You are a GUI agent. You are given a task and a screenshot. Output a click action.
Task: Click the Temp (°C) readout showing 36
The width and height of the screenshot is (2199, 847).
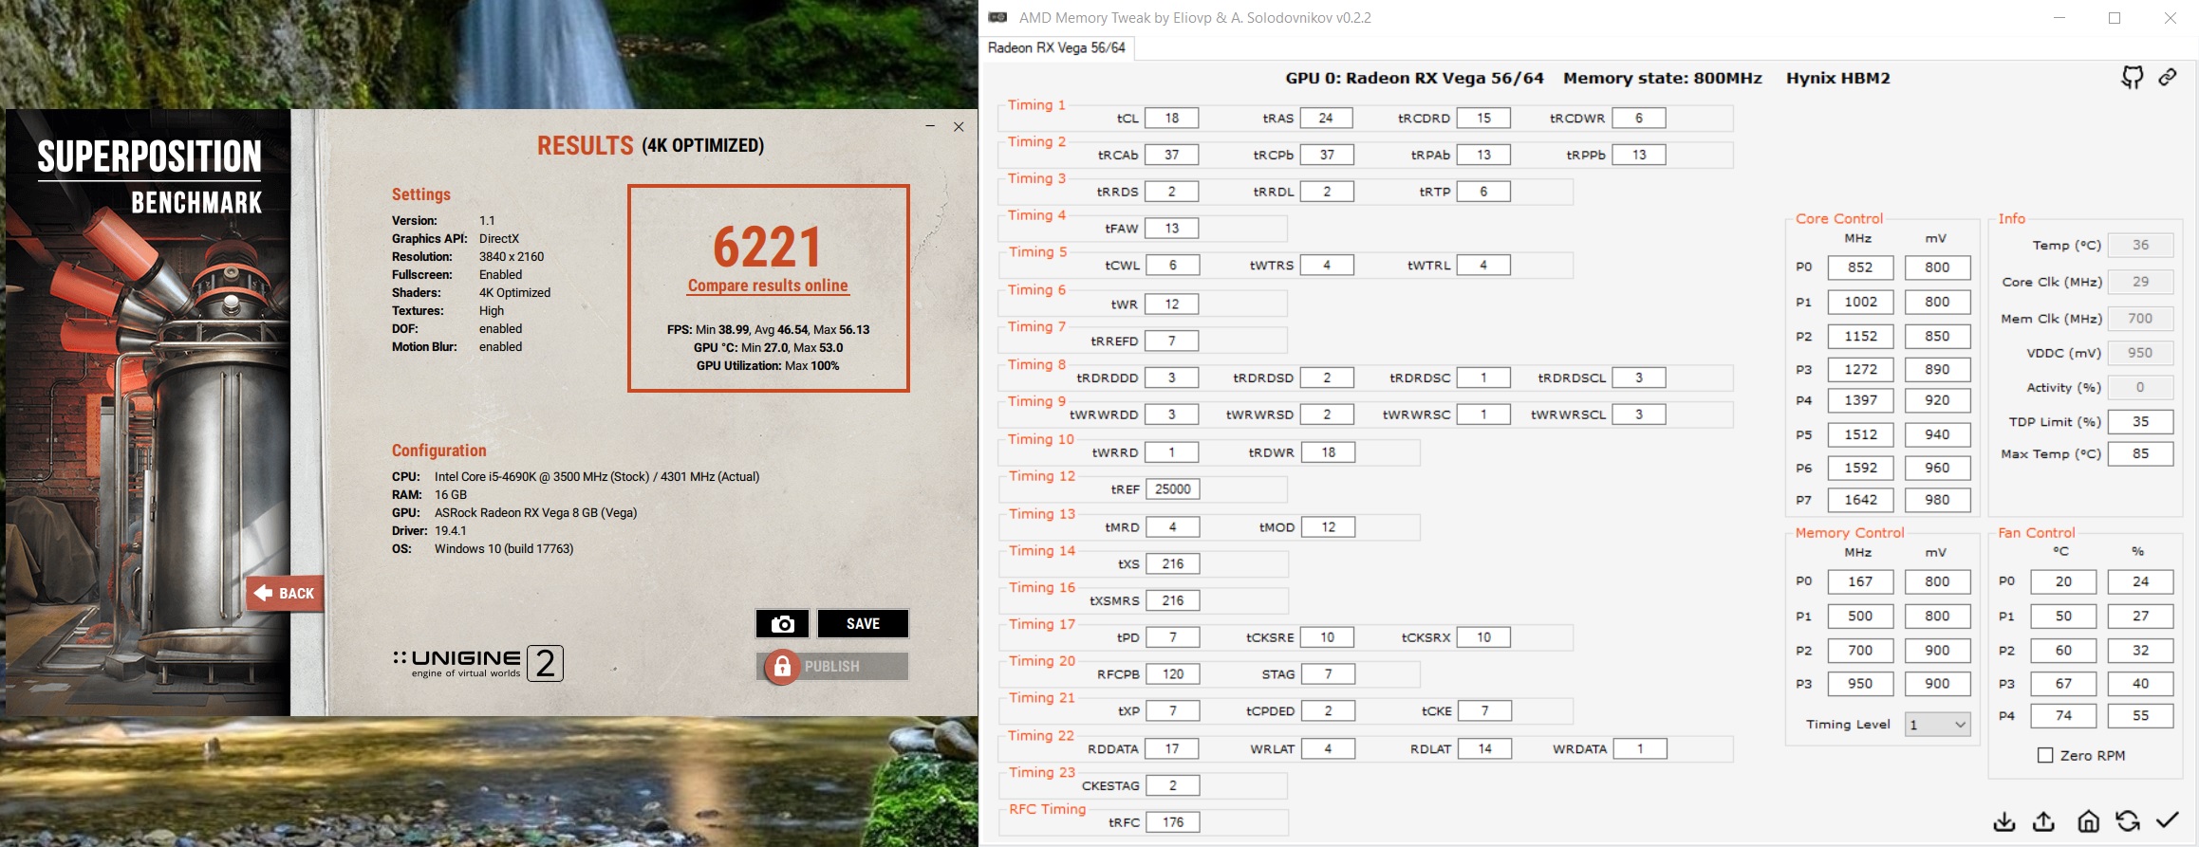pyautogui.click(x=2140, y=245)
